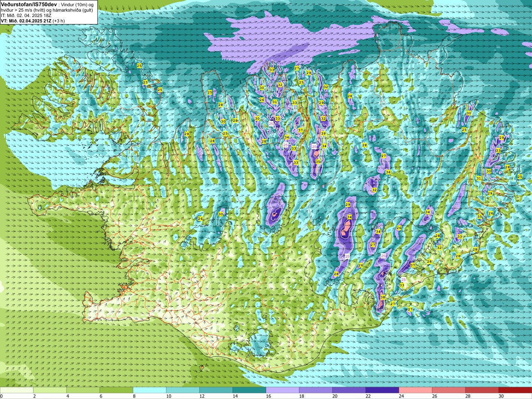Viewport: 532px width, 399px height.
Task: Click the legend tick label 14
Action: pyautogui.click(x=235, y=396)
